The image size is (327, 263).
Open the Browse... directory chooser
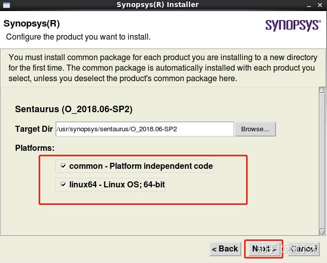255,129
